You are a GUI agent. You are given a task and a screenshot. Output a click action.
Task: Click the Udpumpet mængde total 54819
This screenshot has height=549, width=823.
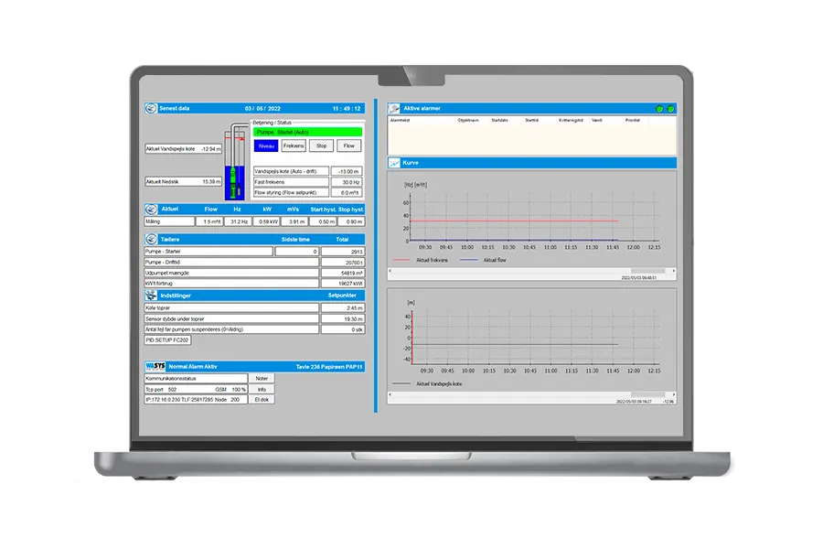click(x=343, y=274)
